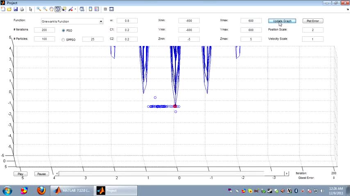Activate the Zoom In magnifier tool
The width and height of the screenshot is (350, 196).
pos(39,9)
